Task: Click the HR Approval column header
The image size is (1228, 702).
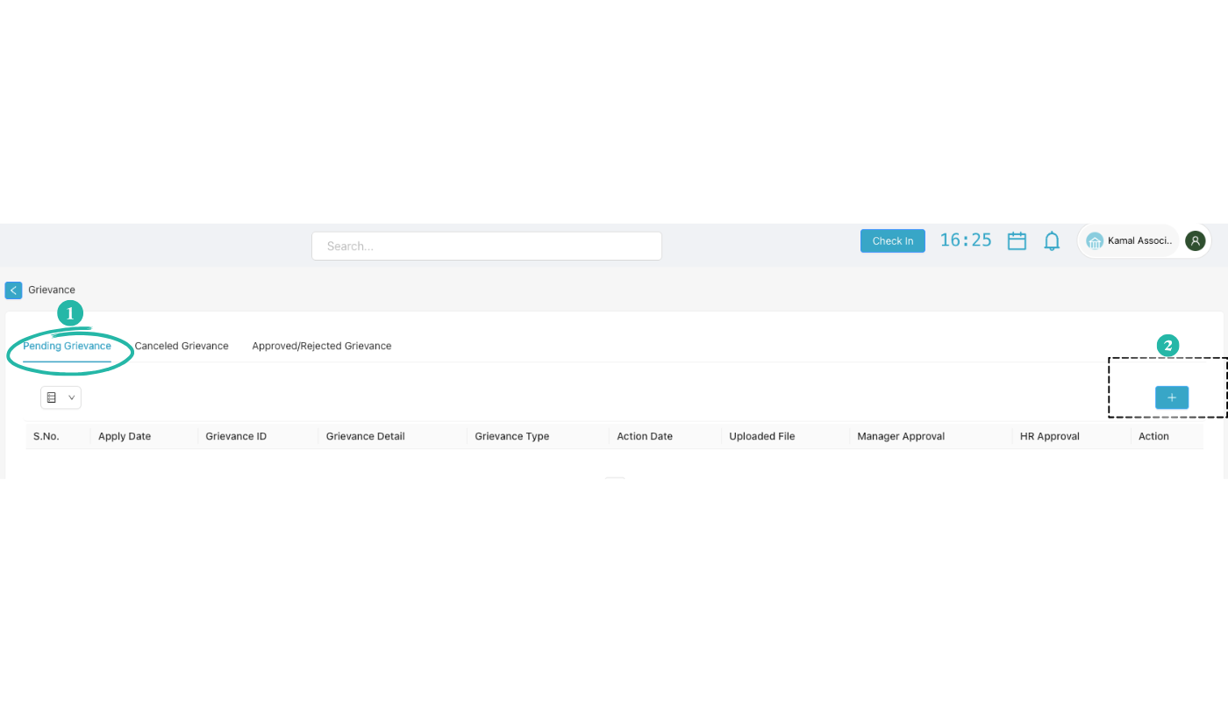Action: tap(1049, 435)
